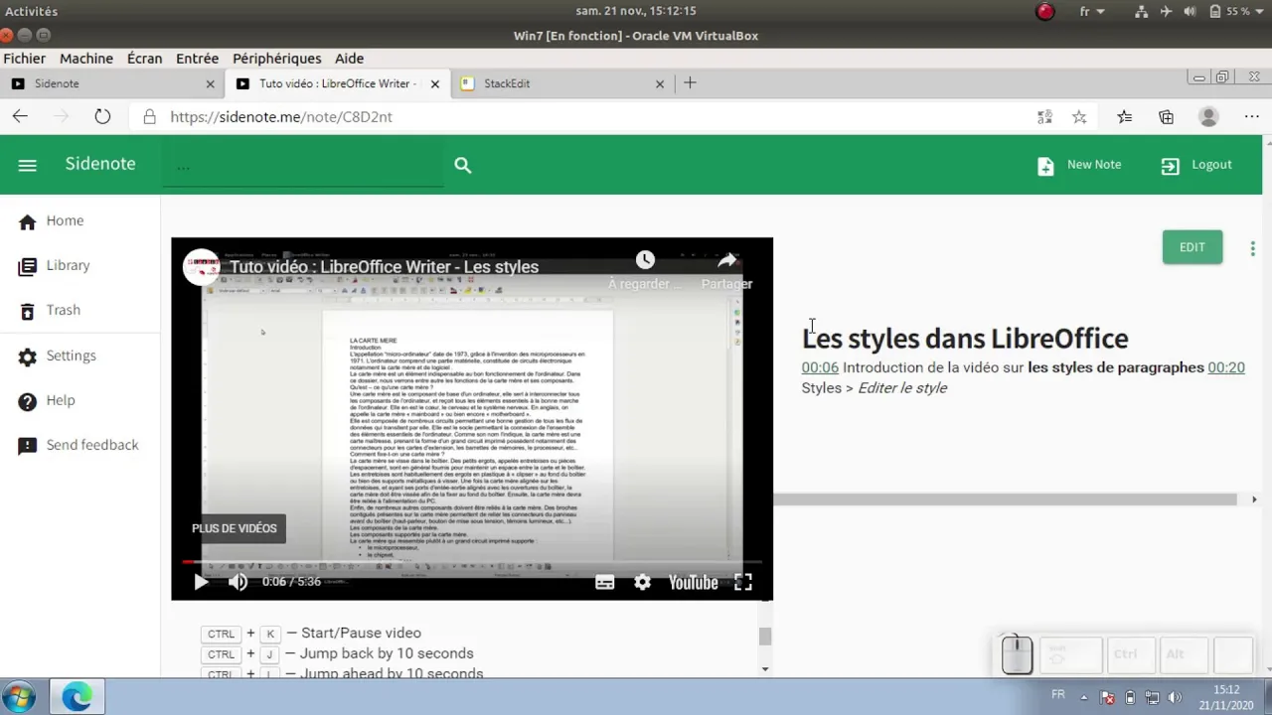Click the green EDIT button
The width and height of the screenshot is (1272, 715).
[1192, 247]
